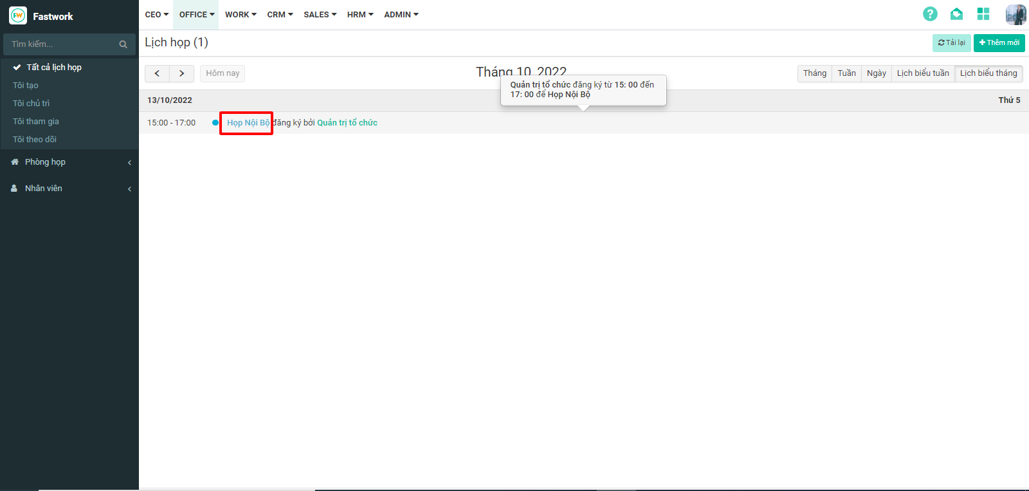Open the Họp Nội Bộ meeting link

[x=248, y=123]
